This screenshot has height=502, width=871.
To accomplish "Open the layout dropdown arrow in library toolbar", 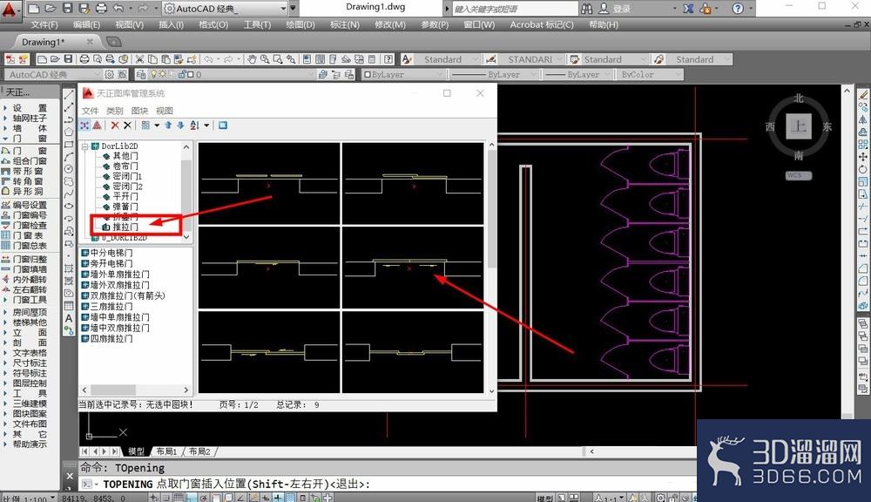I will pos(157,125).
